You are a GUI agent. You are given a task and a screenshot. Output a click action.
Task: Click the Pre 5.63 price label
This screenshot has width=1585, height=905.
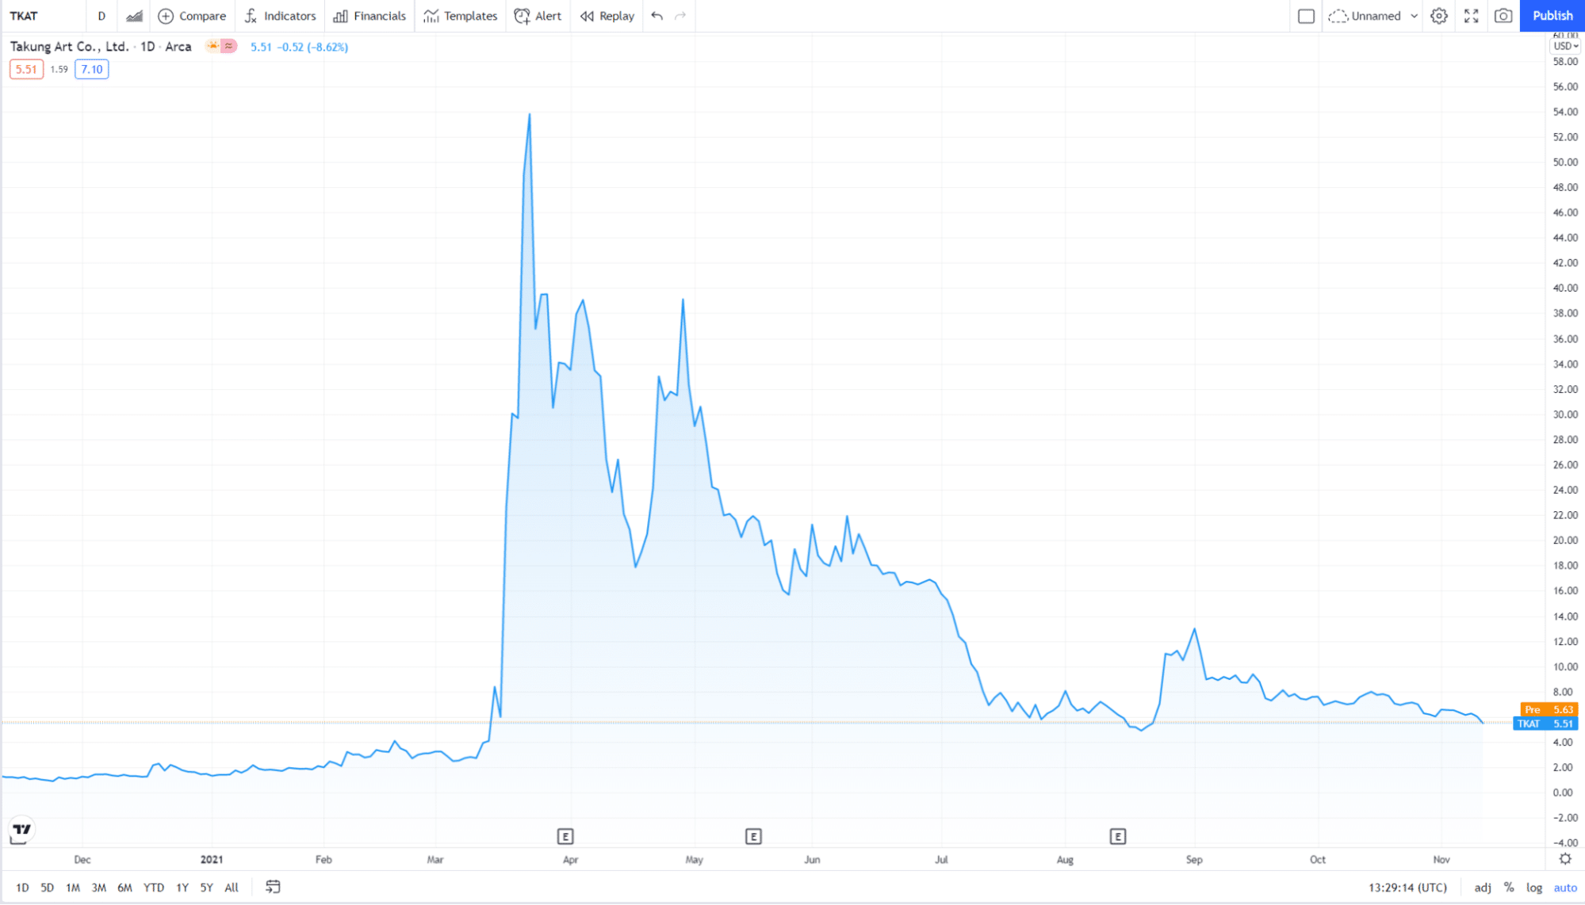point(1549,709)
